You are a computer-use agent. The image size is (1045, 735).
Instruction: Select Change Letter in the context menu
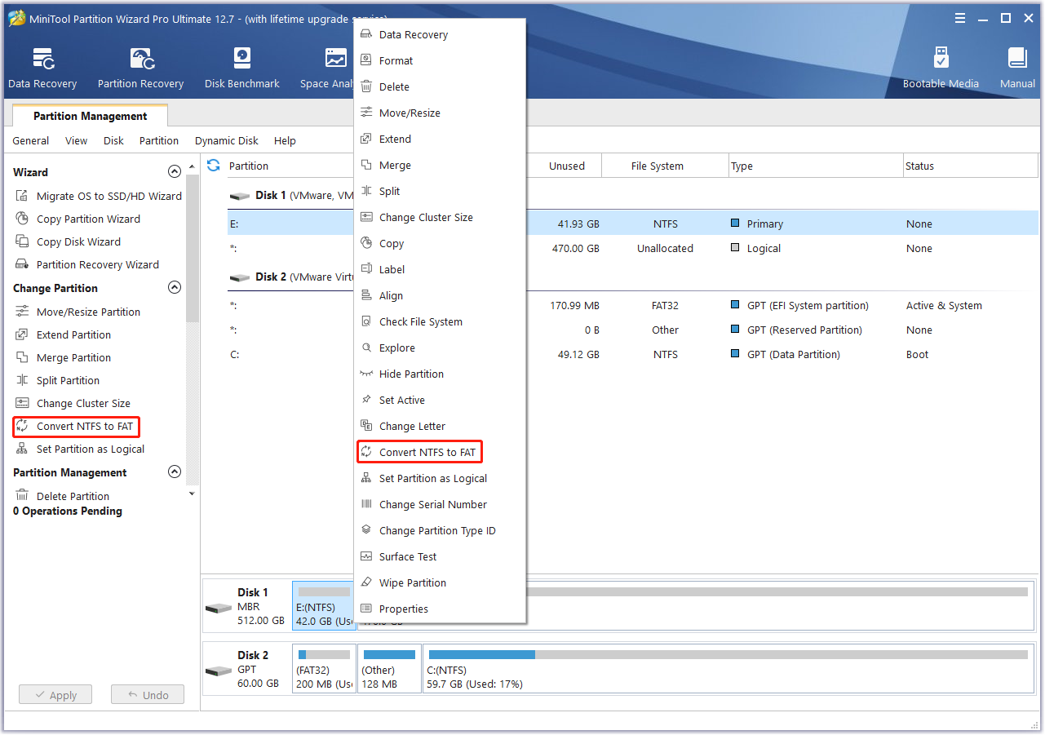[440, 426]
